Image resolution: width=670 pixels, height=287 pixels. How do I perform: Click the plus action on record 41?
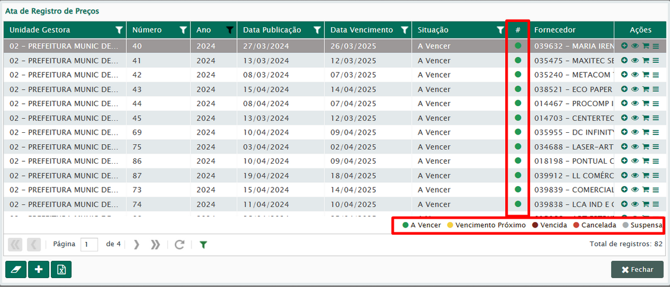tap(624, 60)
